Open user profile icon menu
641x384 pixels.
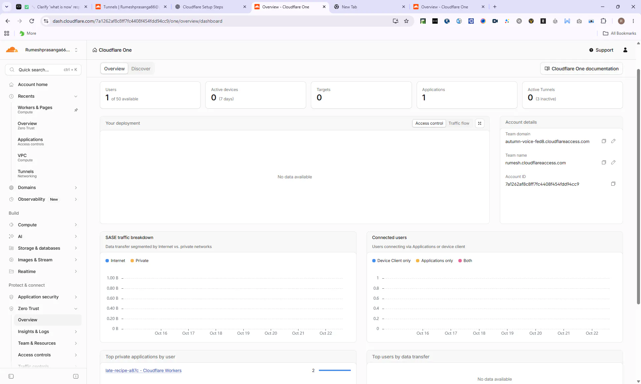pos(625,50)
